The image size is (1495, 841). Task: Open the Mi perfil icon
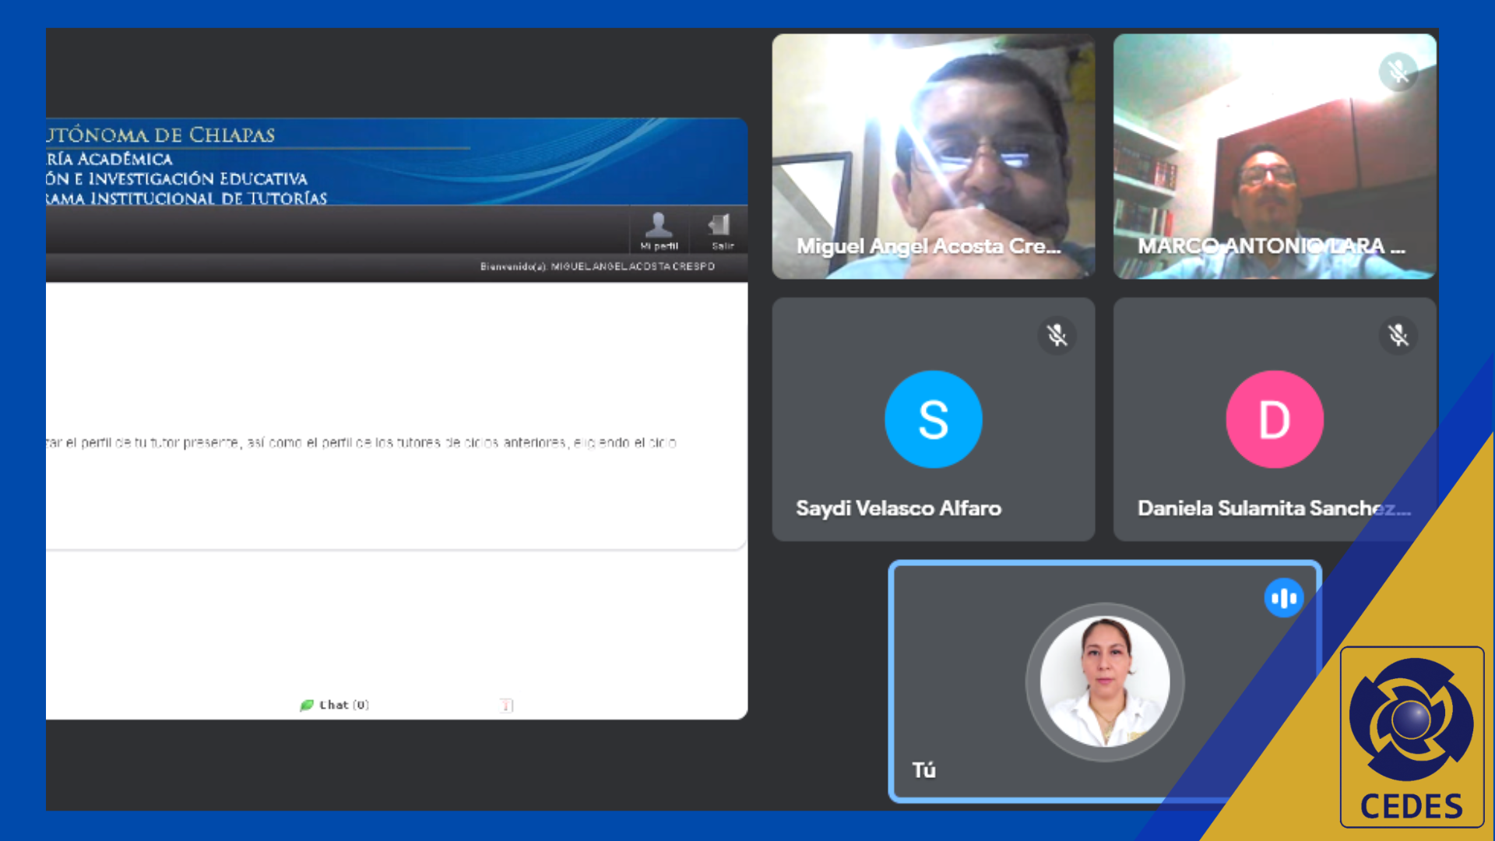[x=659, y=230]
